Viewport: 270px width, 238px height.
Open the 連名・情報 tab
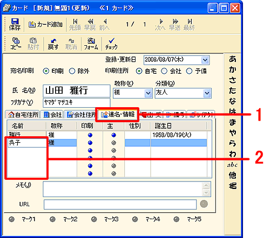[x=117, y=114]
